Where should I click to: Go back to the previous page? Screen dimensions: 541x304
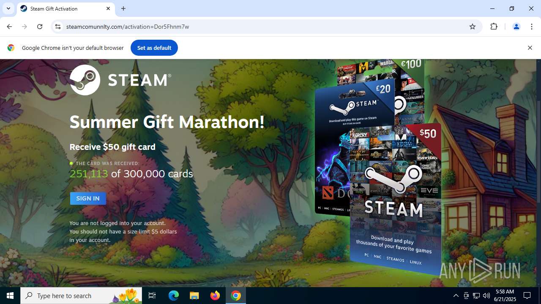tap(9, 27)
